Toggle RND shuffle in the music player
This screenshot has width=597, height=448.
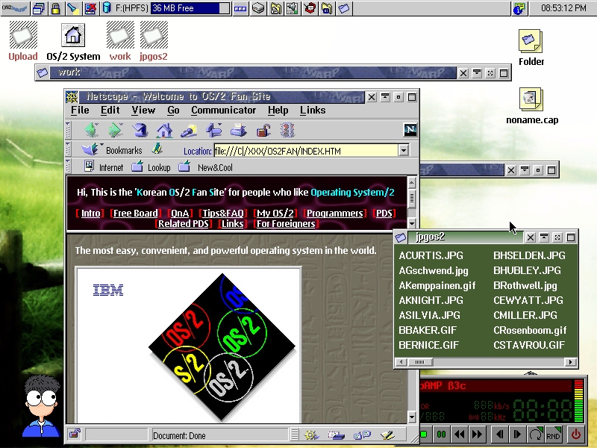(x=553, y=435)
